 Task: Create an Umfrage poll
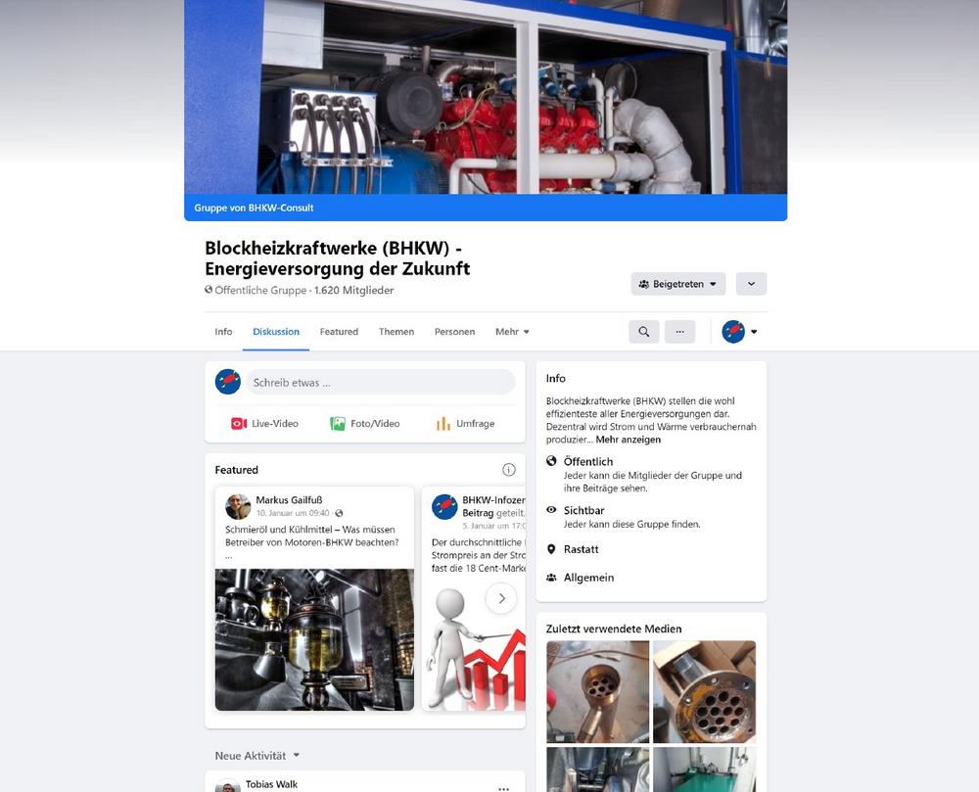[x=465, y=424]
